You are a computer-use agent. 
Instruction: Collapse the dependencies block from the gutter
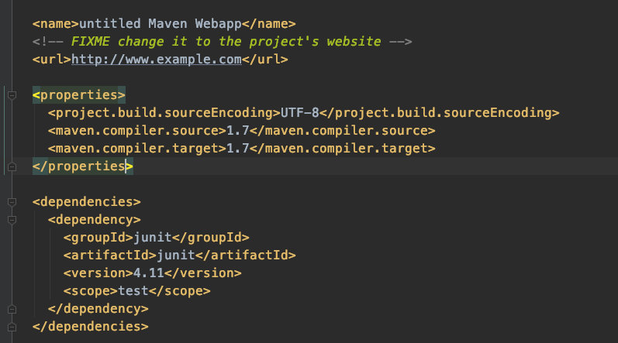[12, 202]
